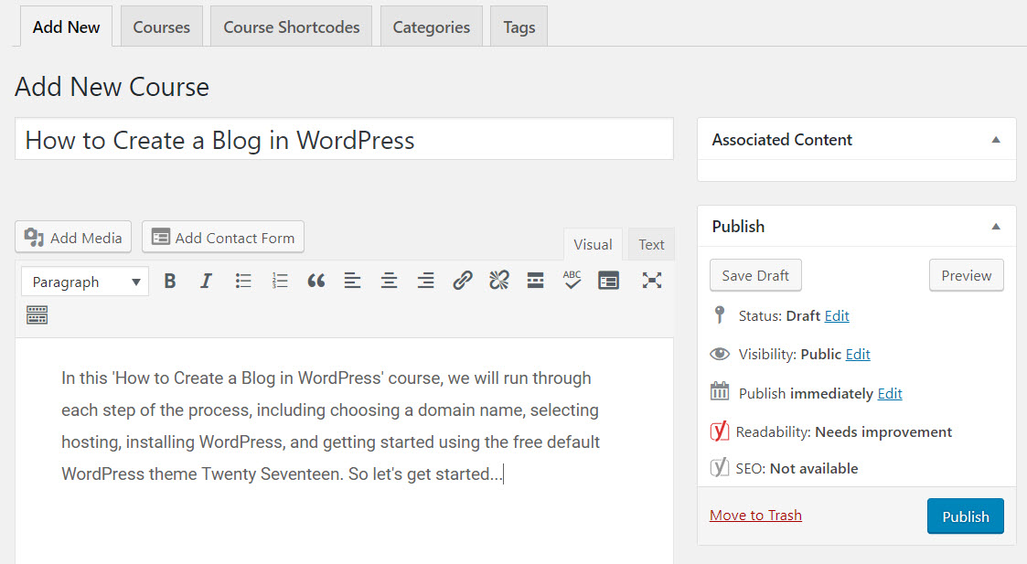Toggle bold formatting in editor toolbar

pos(169,281)
